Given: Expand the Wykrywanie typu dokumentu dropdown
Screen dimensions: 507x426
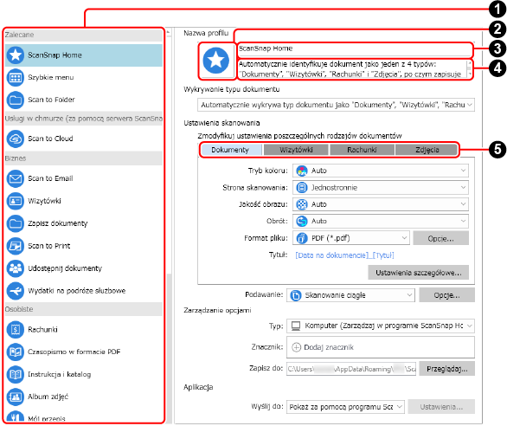Looking at the screenshot, I should tap(336, 105).
